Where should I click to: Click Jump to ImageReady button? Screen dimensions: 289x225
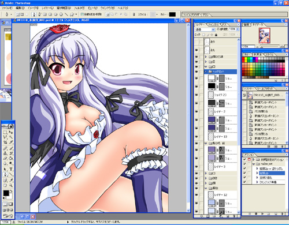(8, 216)
